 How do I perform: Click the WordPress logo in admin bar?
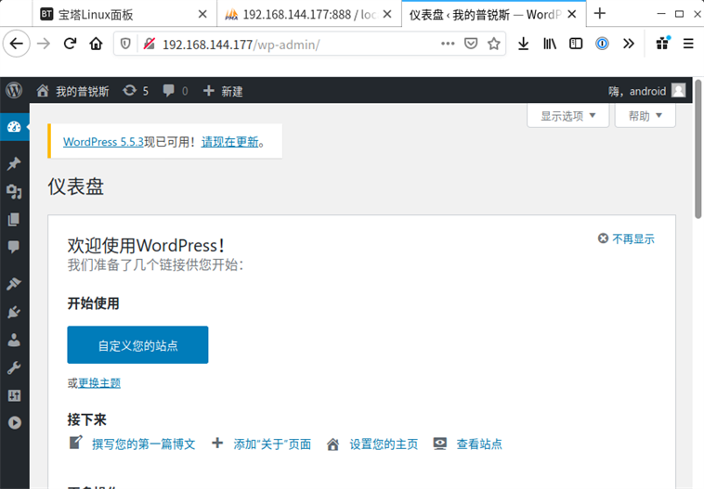pos(14,91)
